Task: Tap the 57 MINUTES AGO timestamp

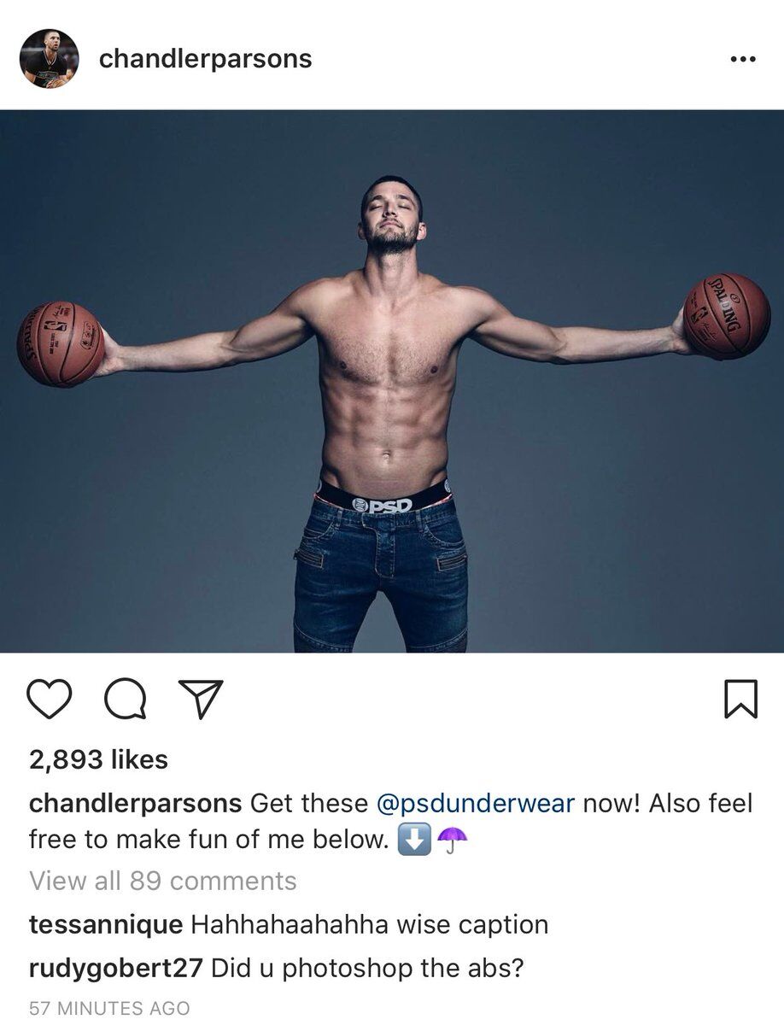Action: coord(109,1009)
